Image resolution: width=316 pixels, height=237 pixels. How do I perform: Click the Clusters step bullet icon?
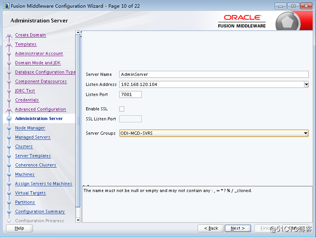tap(9, 147)
